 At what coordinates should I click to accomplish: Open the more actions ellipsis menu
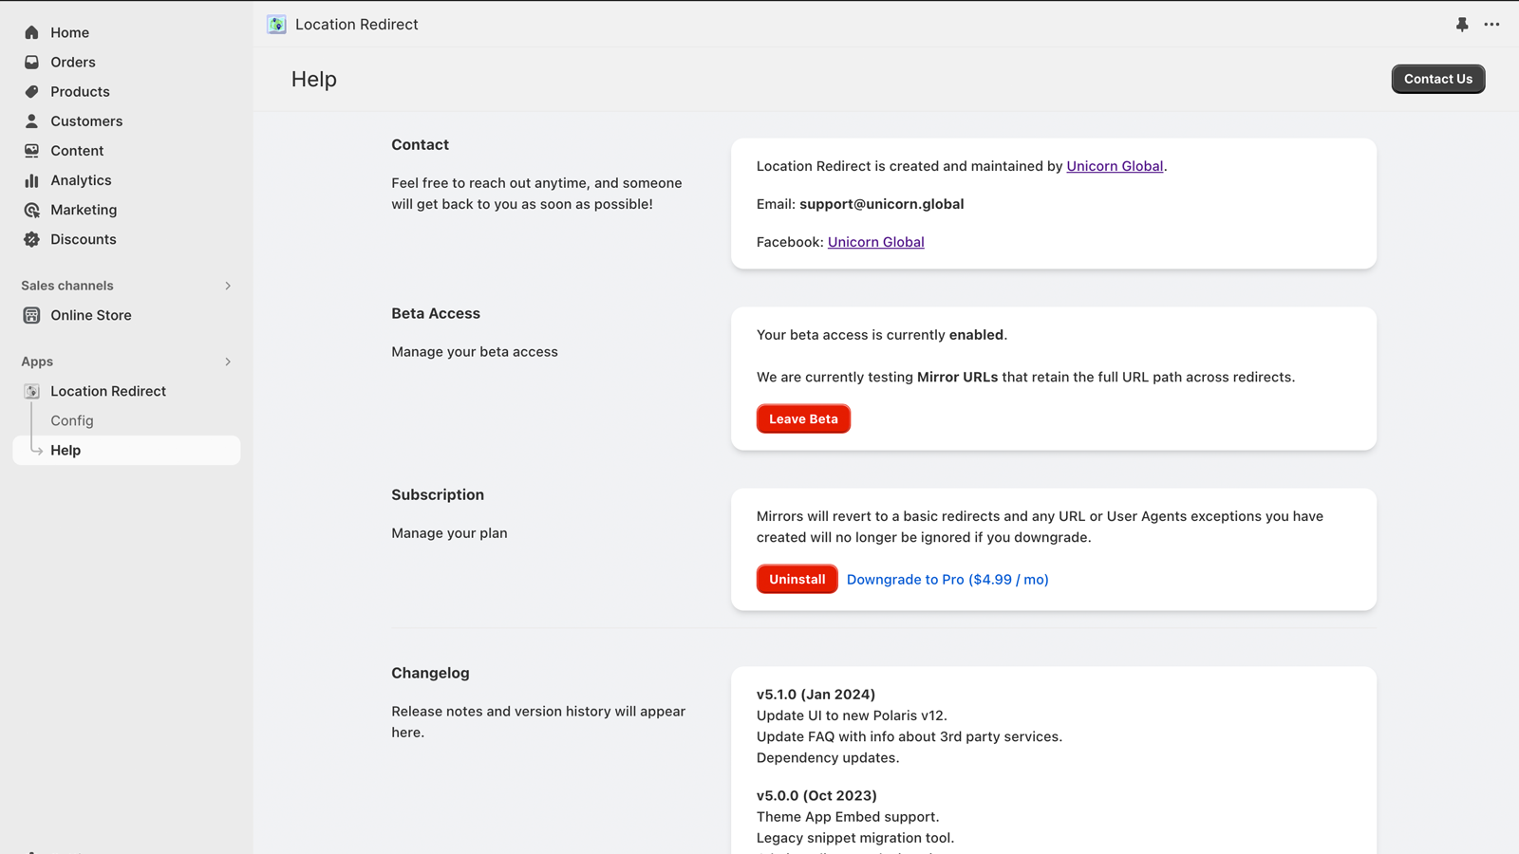coord(1491,25)
